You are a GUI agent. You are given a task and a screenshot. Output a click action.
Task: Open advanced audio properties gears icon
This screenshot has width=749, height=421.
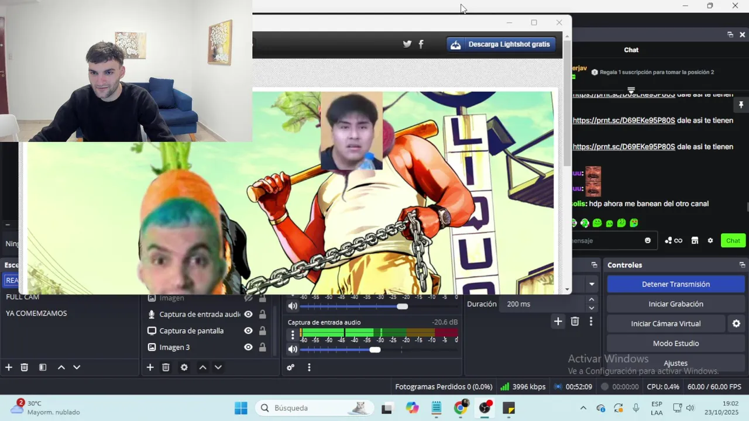291,367
